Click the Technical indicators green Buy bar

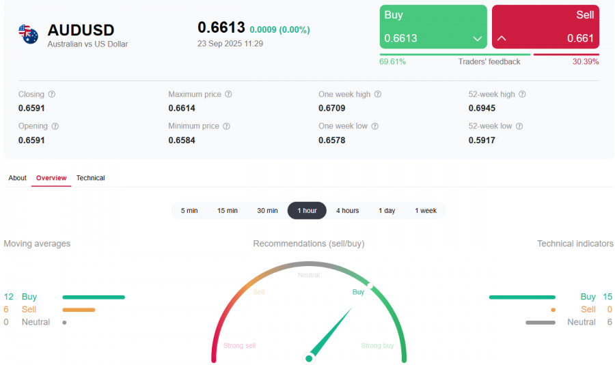[523, 297]
